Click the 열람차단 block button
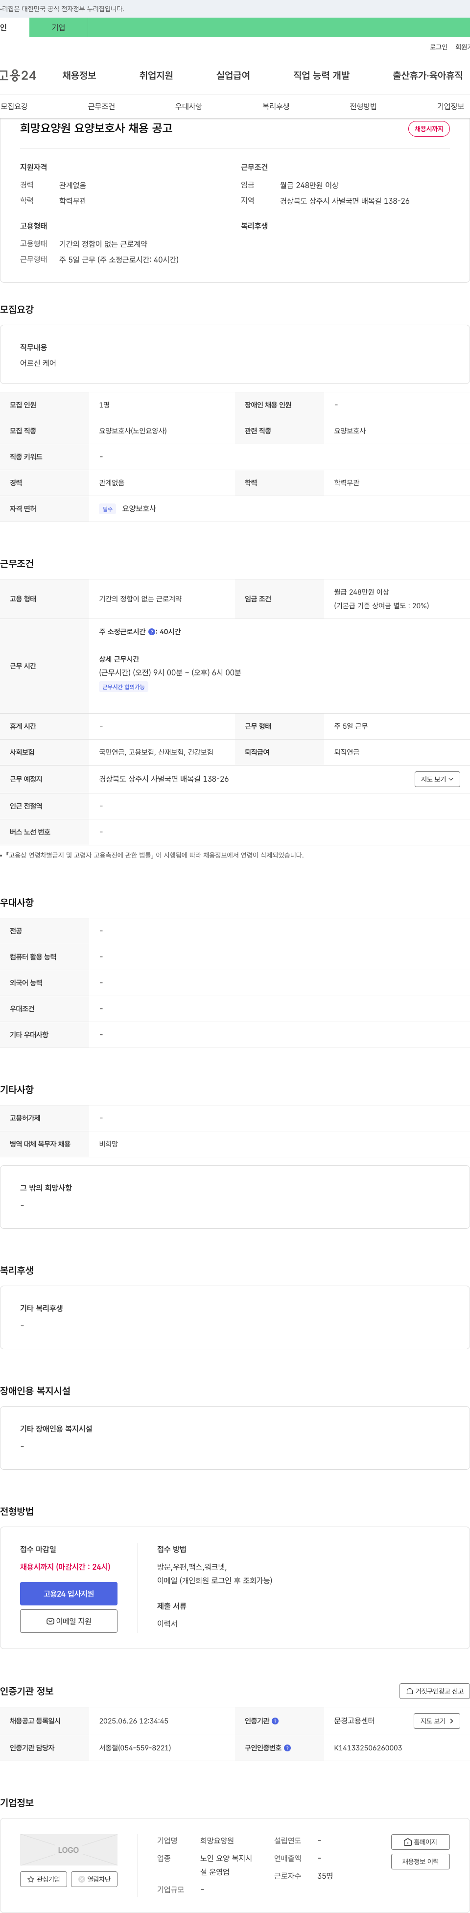The image size is (470, 1913). 94,1879
